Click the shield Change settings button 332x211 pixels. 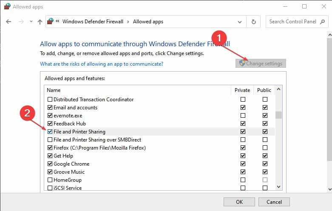click(261, 64)
